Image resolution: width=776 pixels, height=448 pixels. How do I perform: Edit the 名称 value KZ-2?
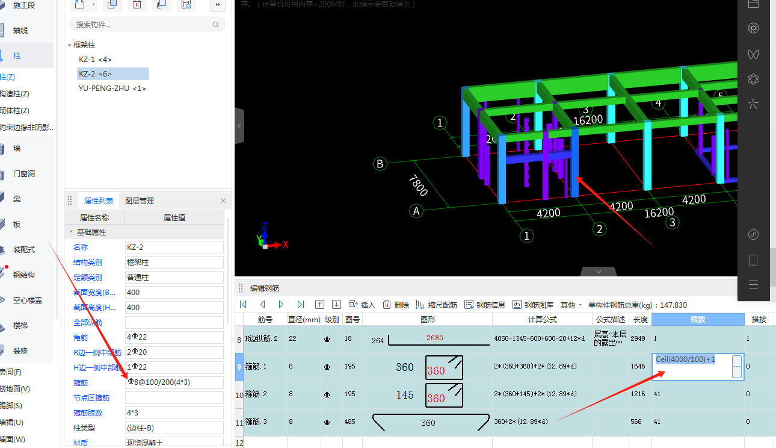(x=174, y=247)
